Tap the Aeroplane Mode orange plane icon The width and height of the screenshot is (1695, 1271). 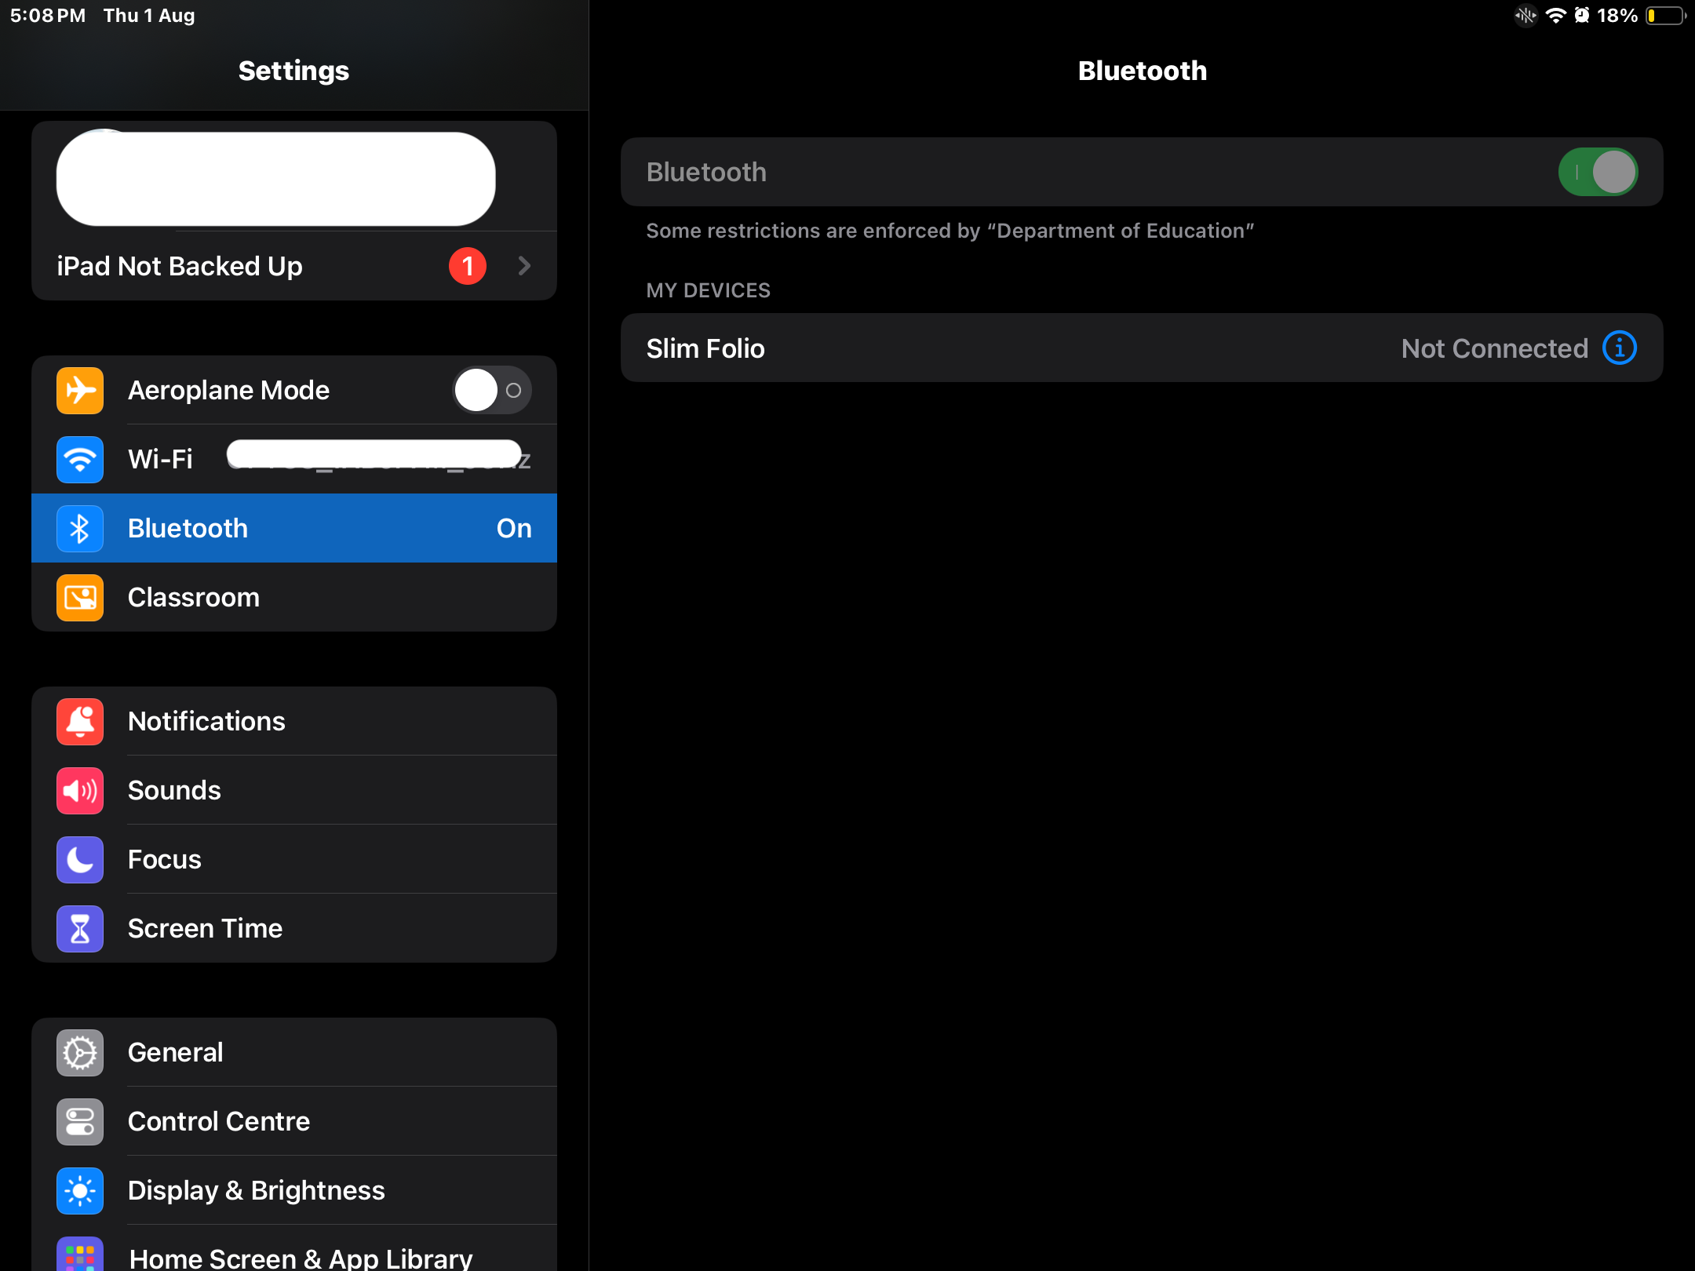click(x=80, y=391)
